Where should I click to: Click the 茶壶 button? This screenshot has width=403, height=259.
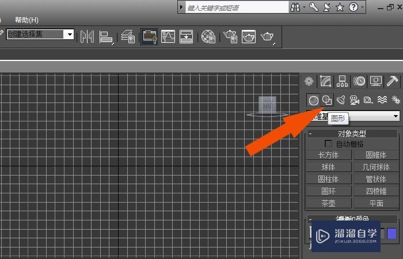329,203
